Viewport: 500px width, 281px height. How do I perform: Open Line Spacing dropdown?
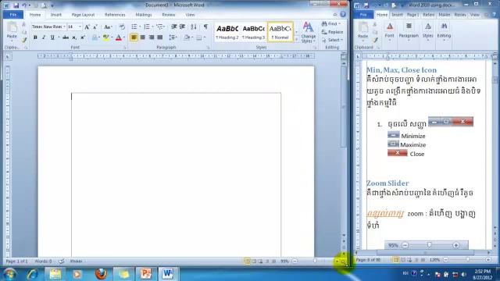click(173, 37)
